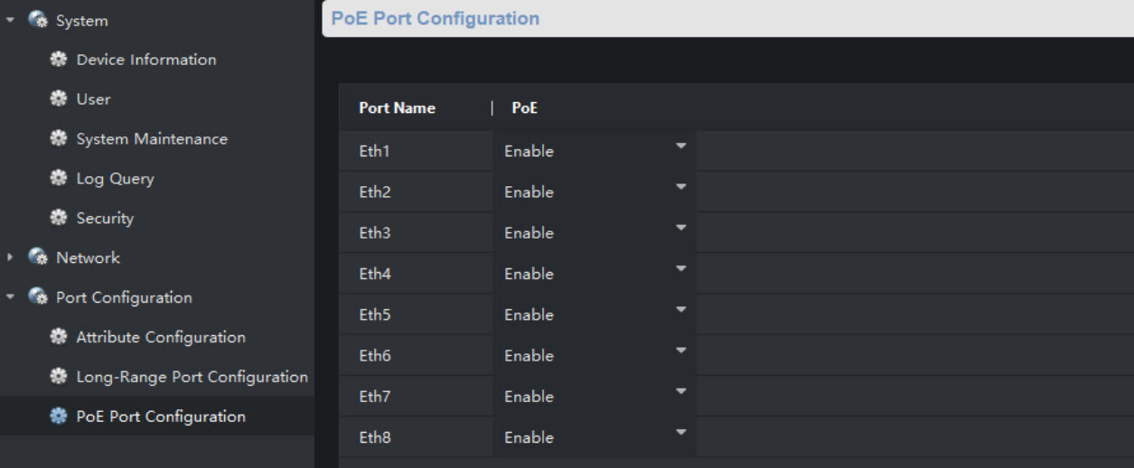Viewport: 1134px width, 468px height.
Task: Select the Eth6 port row name
Action: pos(375,356)
